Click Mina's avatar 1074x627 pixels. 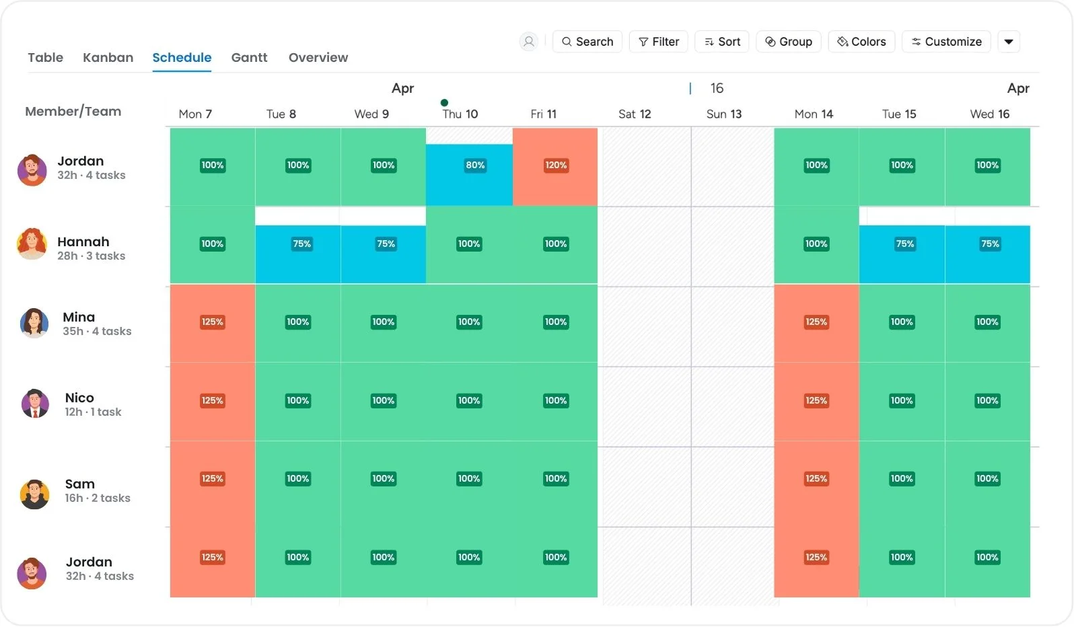[x=34, y=323]
